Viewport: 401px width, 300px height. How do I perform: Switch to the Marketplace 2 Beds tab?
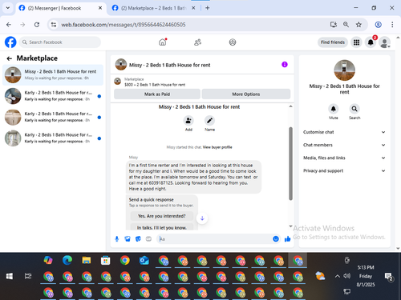(x=153, y=8)
